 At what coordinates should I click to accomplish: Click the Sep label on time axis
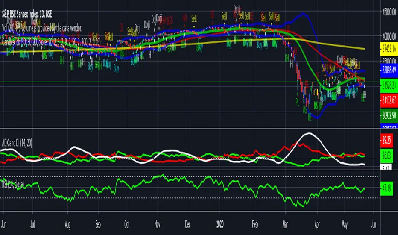pos(98,225)
